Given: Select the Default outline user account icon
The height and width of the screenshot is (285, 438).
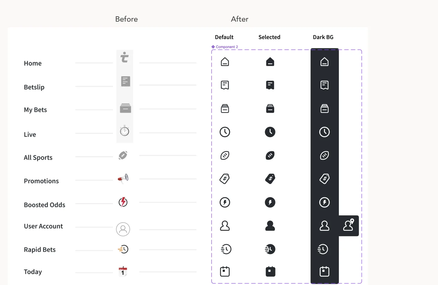Looking at the screenshot, I should tap(225, 225).
